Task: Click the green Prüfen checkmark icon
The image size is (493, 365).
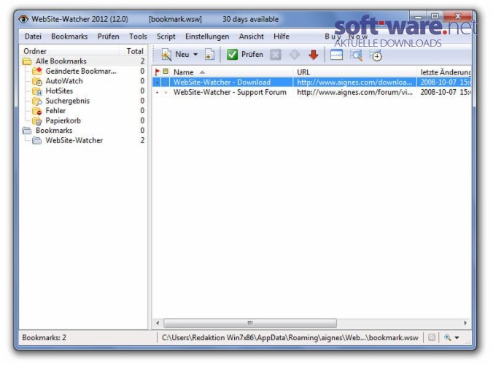Action: tap(232, 55)
